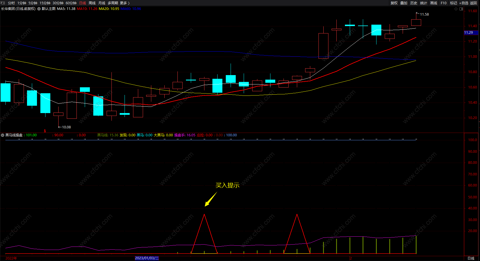
Task: Click the 2023/01/03/二 date marker
Action: [x=147, y=258]
